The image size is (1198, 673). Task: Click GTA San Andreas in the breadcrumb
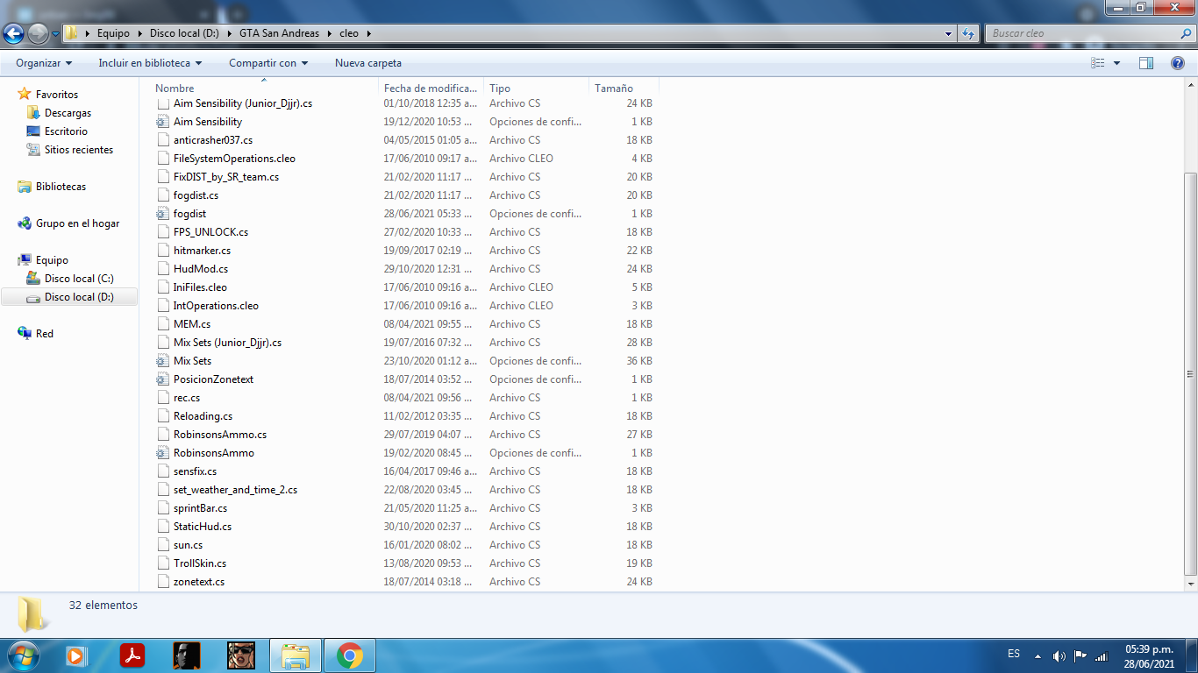(x=279, y=33)
